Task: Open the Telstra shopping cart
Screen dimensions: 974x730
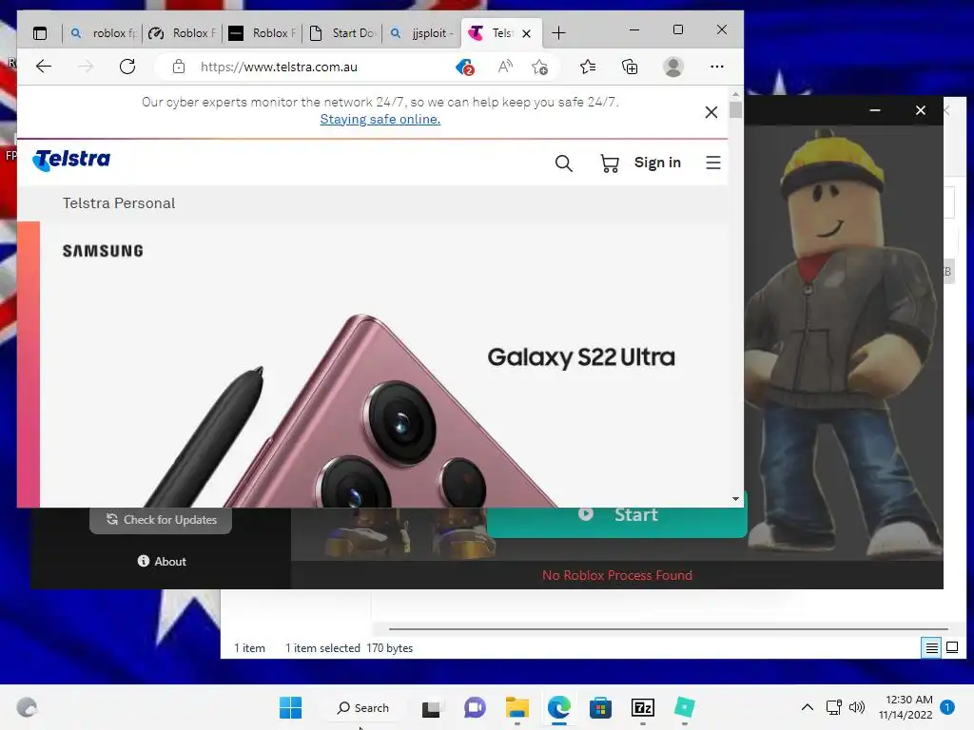Action: pos(610,163)
